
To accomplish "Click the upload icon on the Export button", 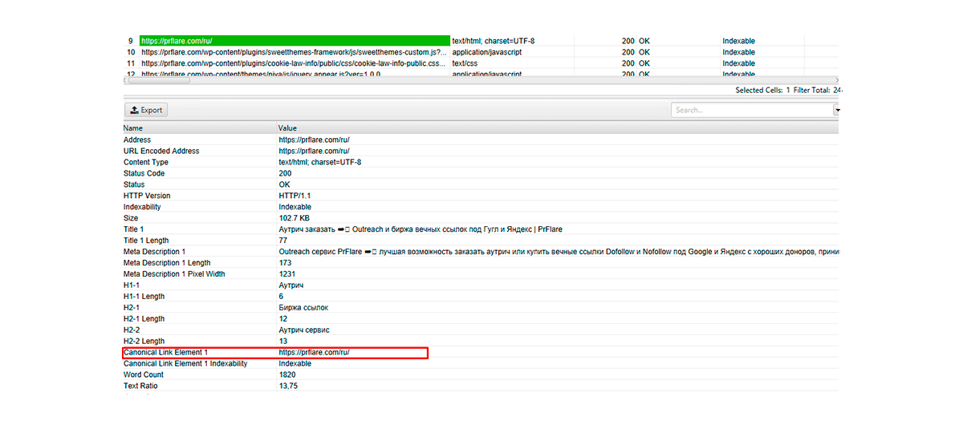I will coord(134,111).
